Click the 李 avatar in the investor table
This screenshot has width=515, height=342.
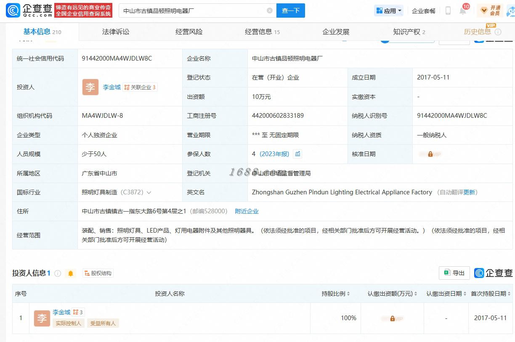pyautogui.click(x=42, y=318)
